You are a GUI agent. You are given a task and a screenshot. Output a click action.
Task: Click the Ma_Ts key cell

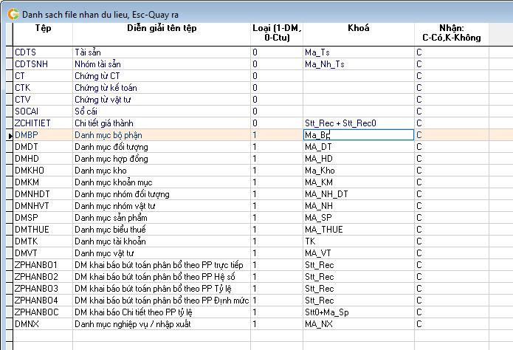tap(359, 52)
